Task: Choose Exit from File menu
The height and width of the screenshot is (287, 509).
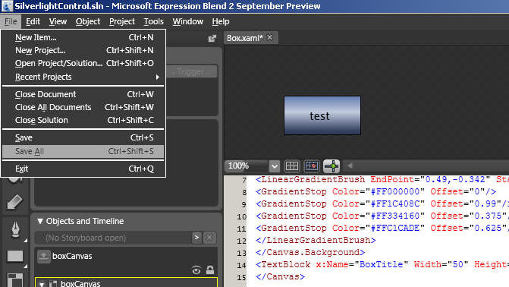Action: (83, 169)
